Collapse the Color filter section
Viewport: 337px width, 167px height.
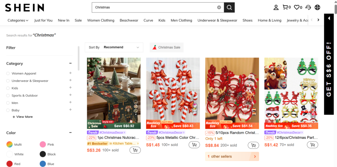click(x=70, y=133)
